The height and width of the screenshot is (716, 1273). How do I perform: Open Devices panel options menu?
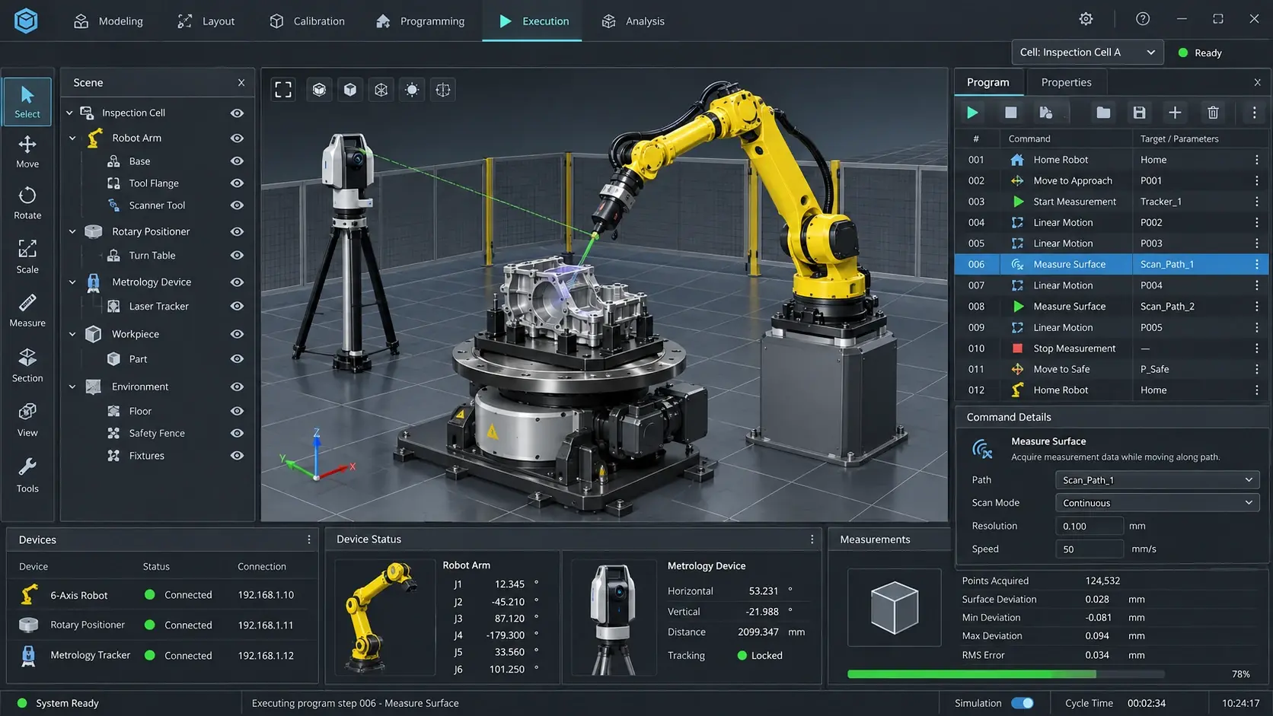click(x=309, y=539)
